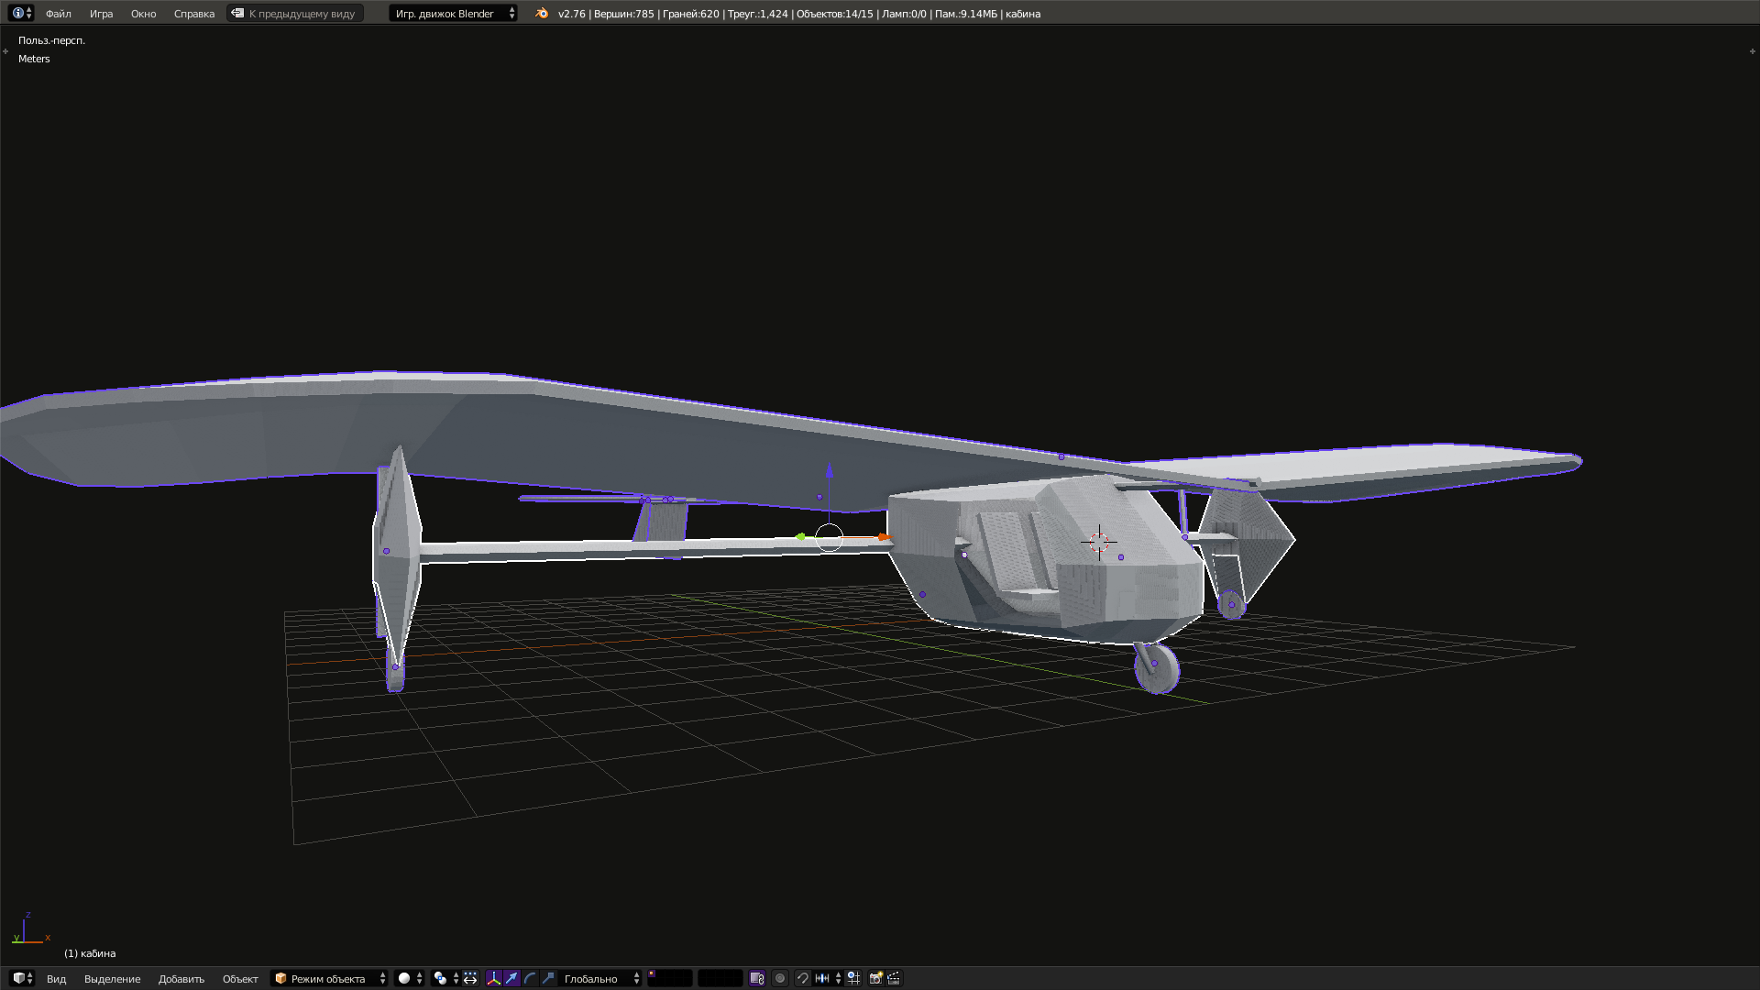This screenshot has width=1760, height=990.
Task: Click the OpenGL render camera icon
Action: [876, 978]
